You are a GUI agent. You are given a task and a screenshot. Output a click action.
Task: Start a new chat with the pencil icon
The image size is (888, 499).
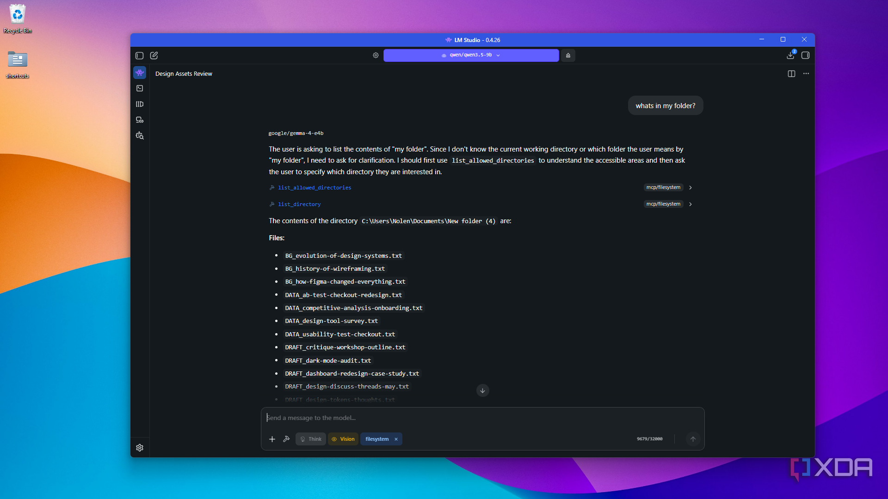pyautogui.click(x=154, y=55)
